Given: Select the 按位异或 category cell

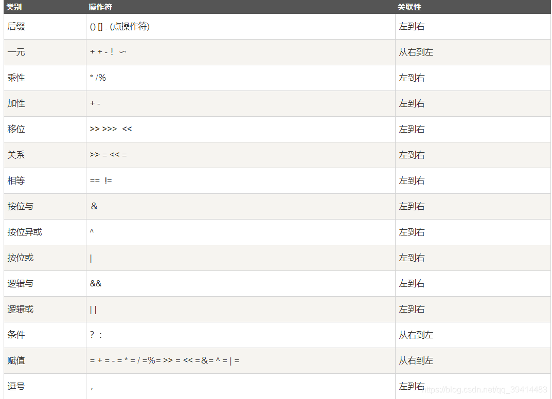Looking at the screenshot, I should point(45,232).
